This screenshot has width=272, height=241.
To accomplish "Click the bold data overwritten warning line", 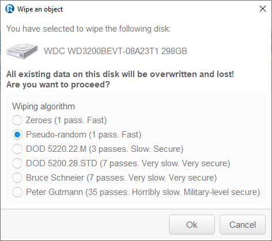I will [x=120, y=74].
